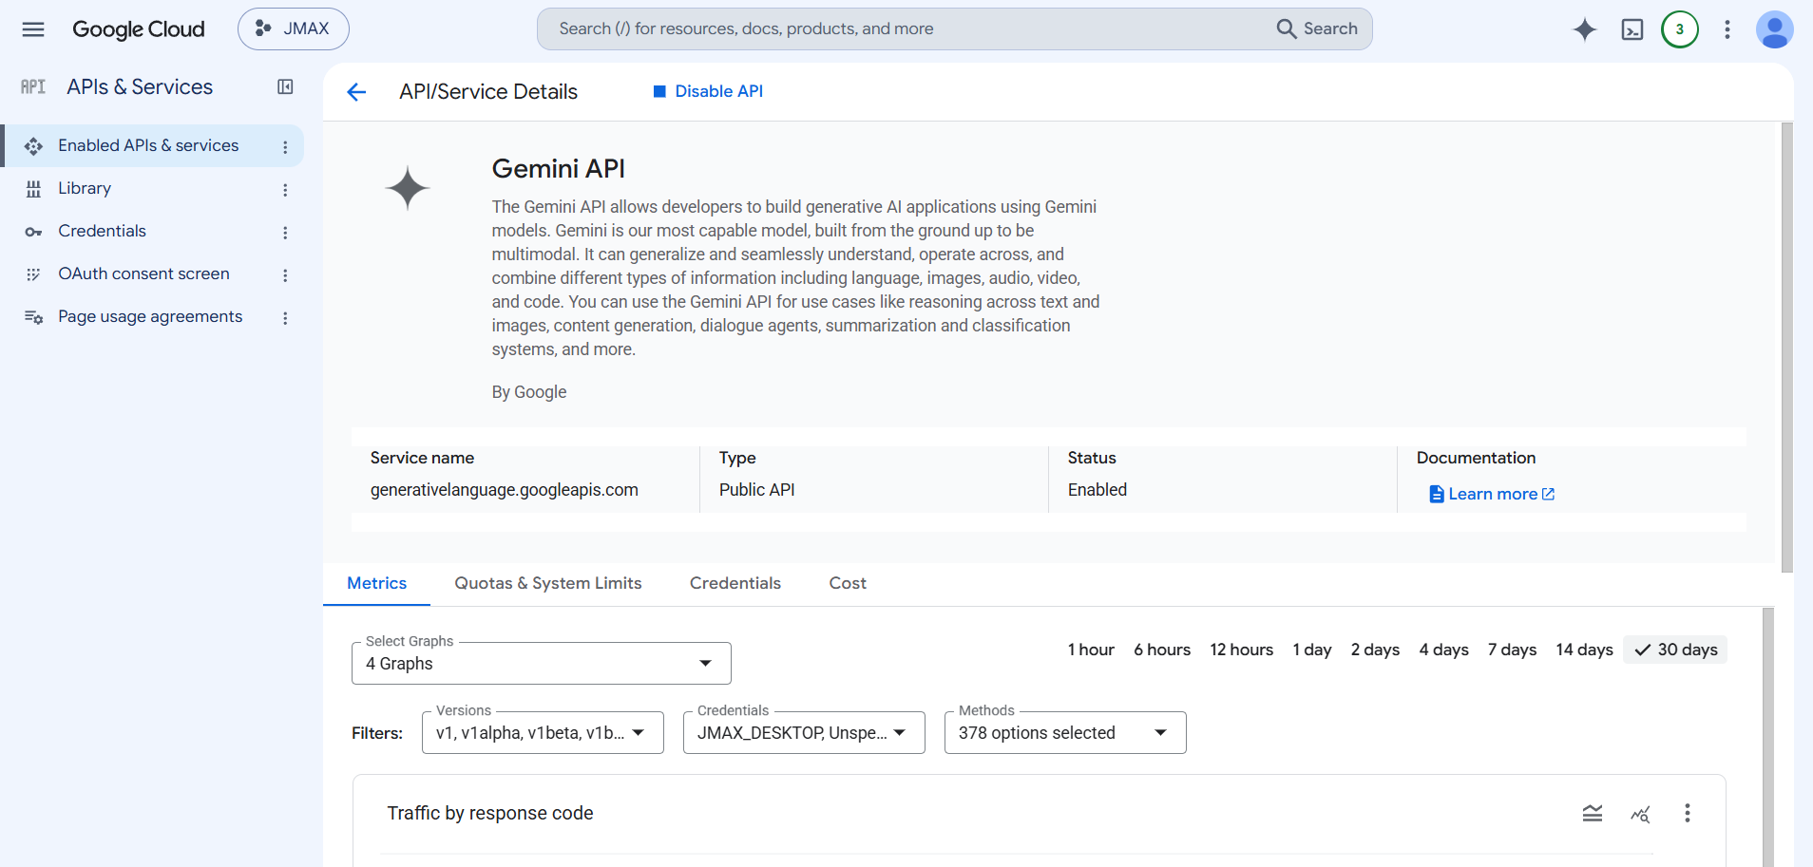Open notifications badge showing 3
1813x867 pixels.
coord(1680,29)
